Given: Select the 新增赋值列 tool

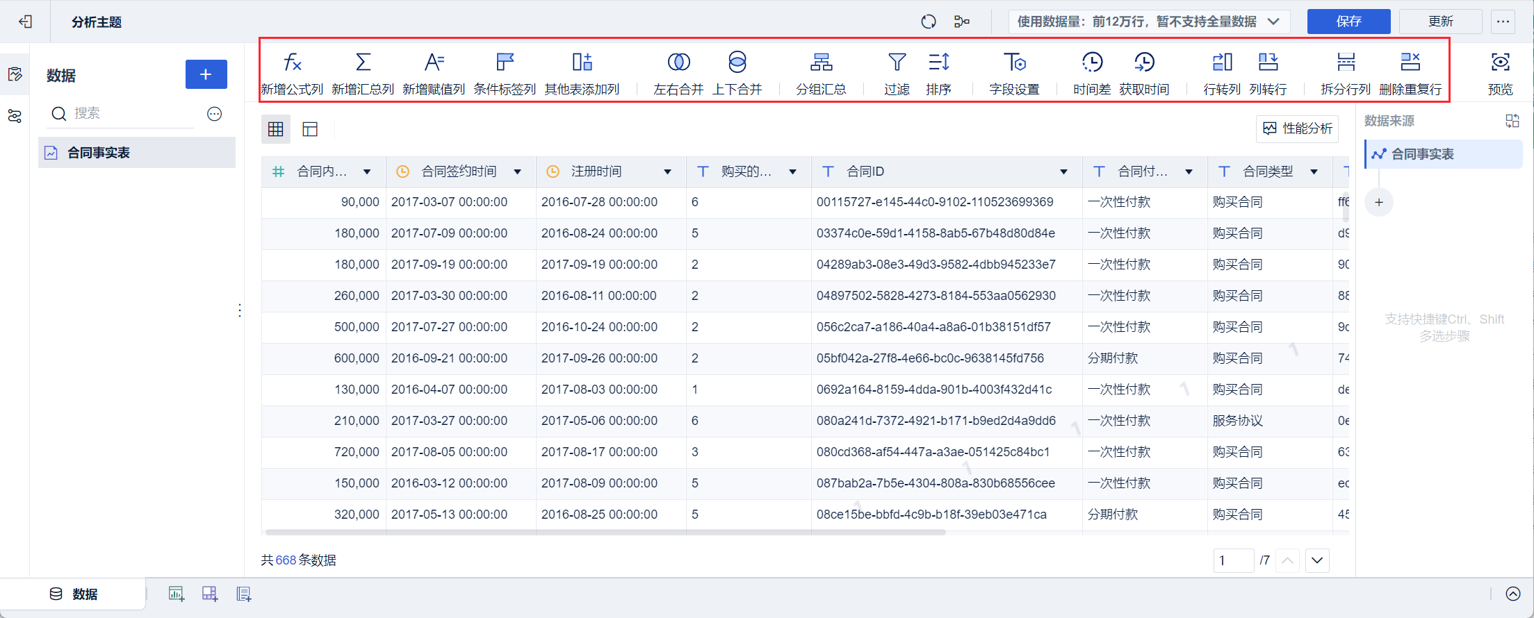Looking at the screenshot, I should [x=434, y=73].
